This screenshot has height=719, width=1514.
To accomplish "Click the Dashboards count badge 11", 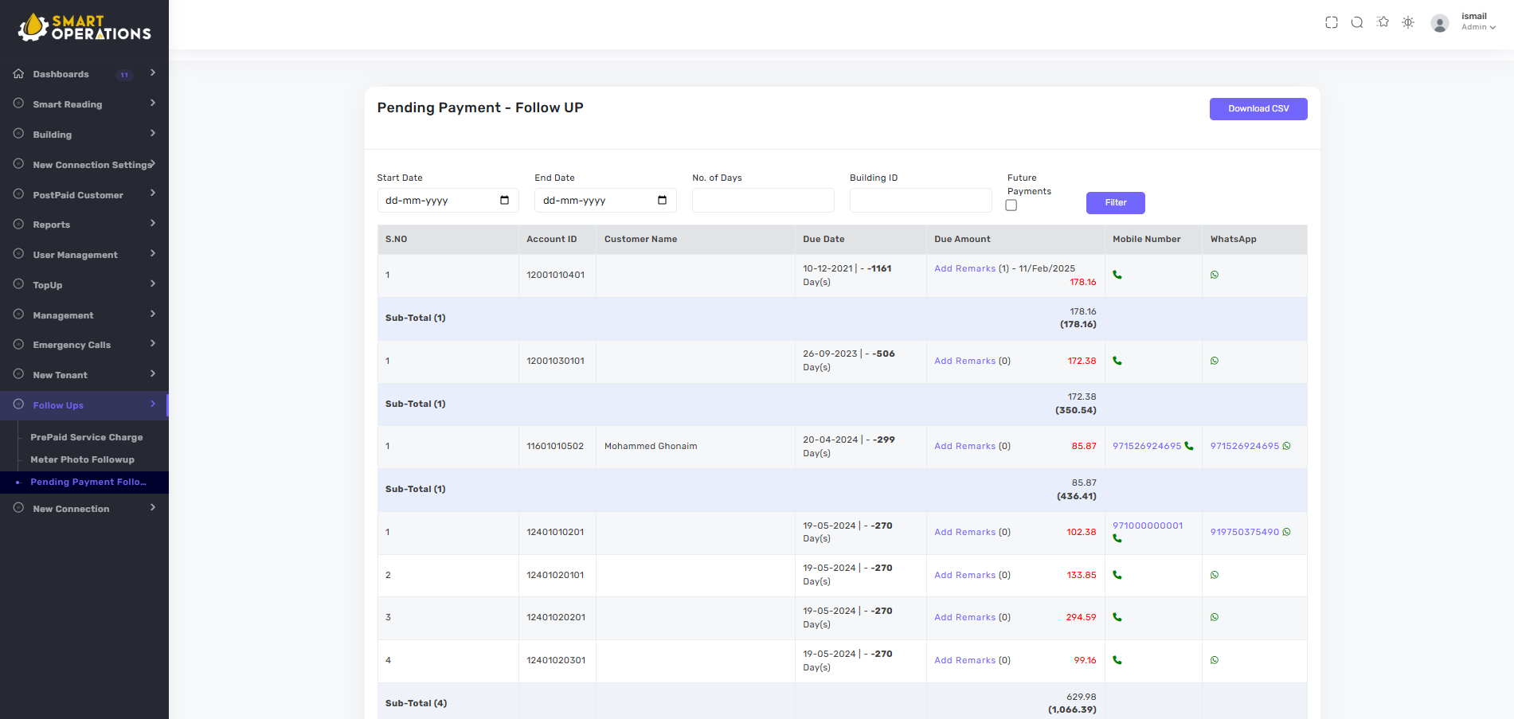I will tap(124, 75).
